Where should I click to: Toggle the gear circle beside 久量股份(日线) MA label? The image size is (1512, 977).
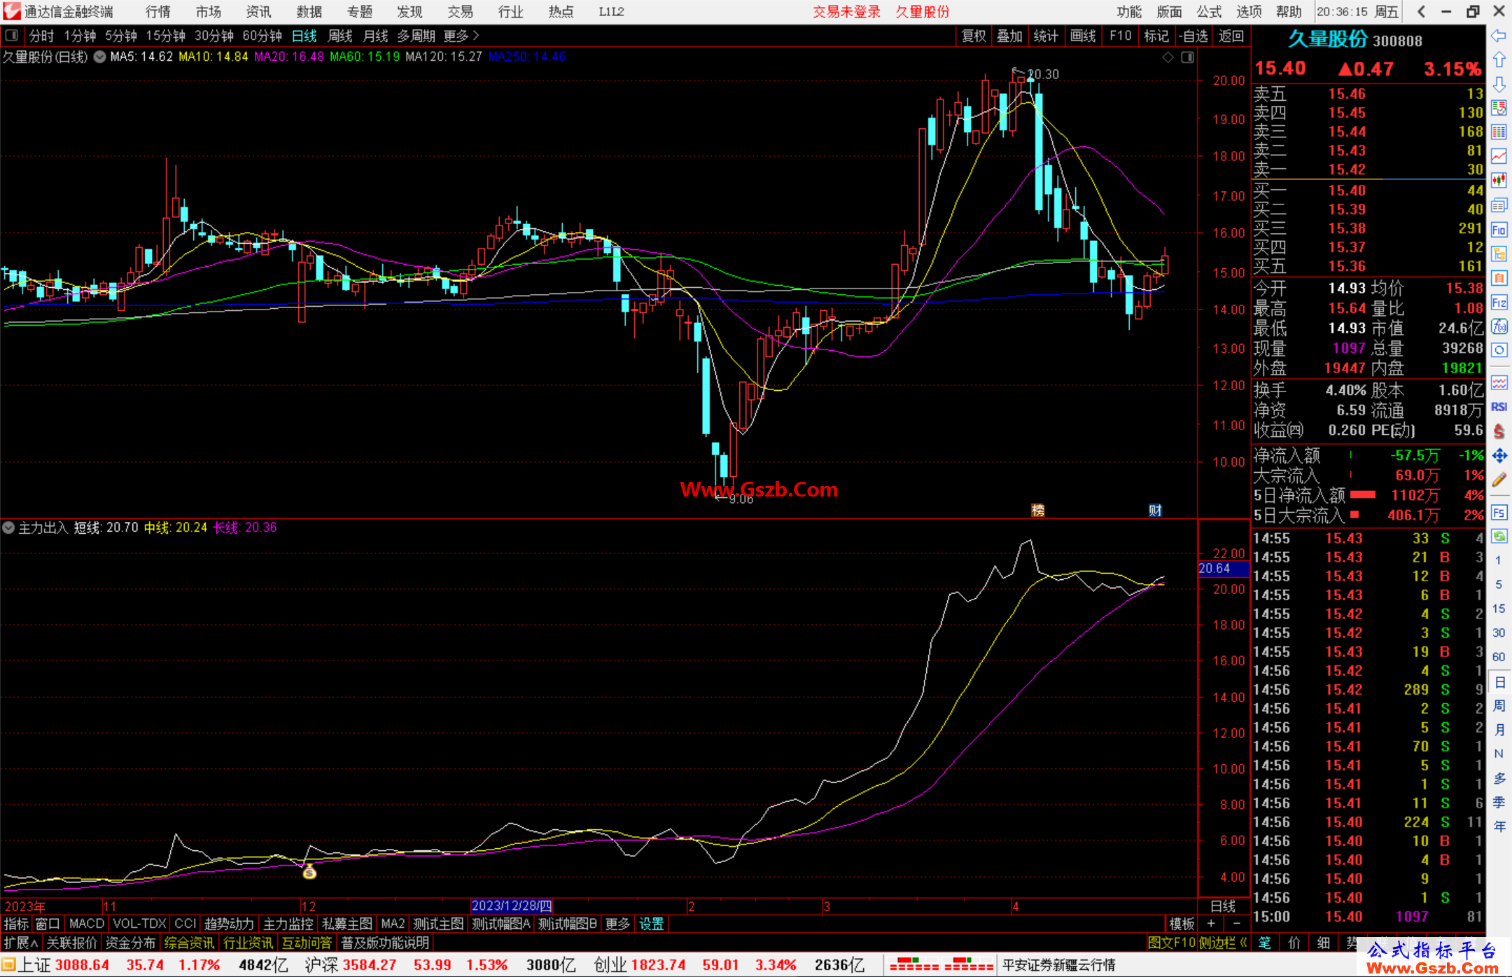pyautogui.click(x=100, y=57)
